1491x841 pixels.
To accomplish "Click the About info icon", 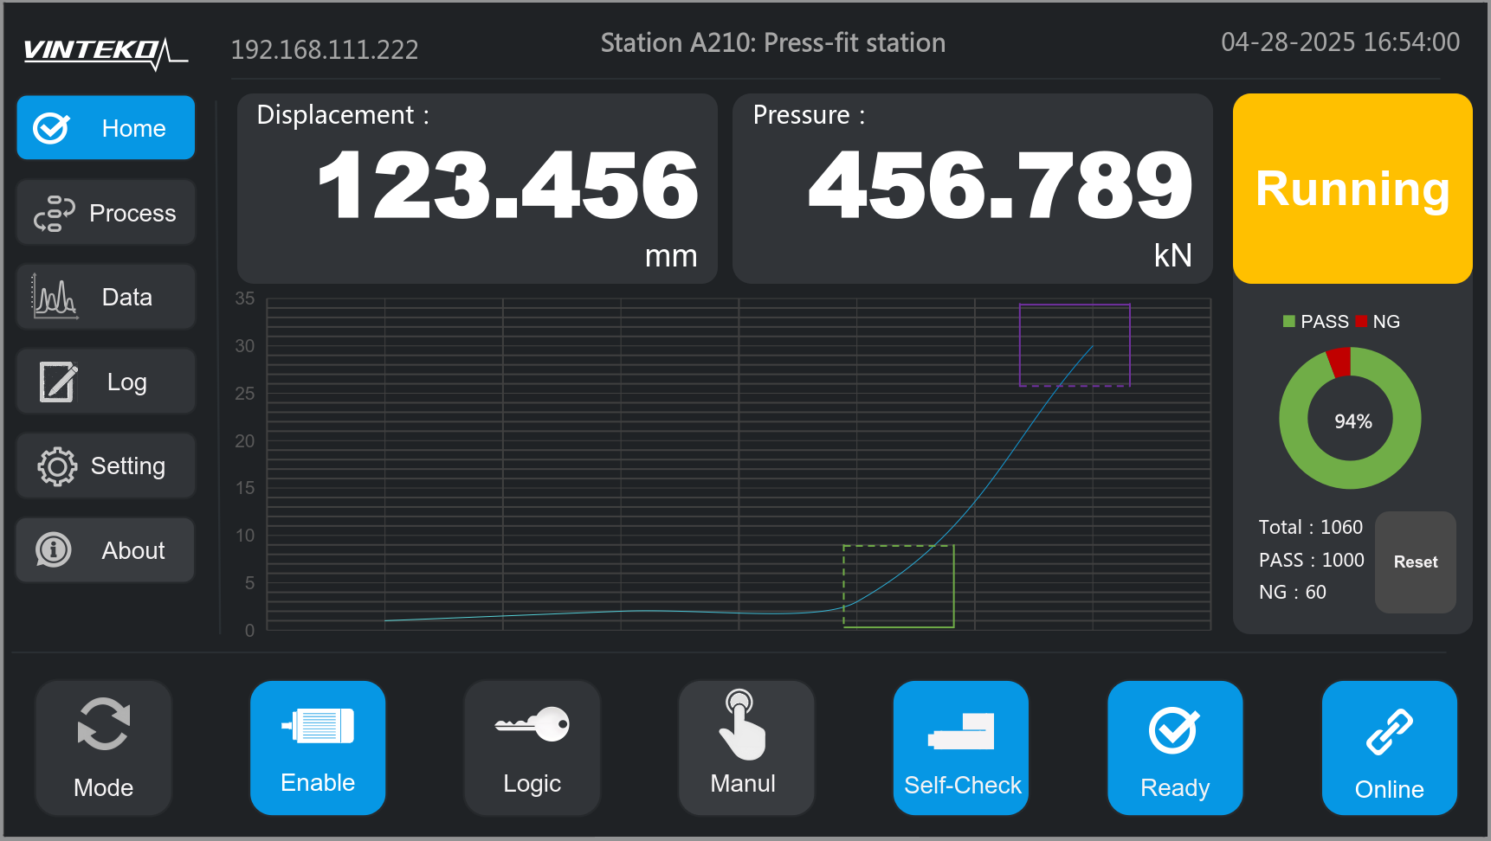I will click(x=54, y=550).
